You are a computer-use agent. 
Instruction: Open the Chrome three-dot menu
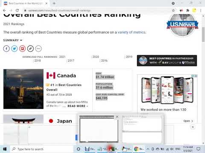(x=201, y=10)
